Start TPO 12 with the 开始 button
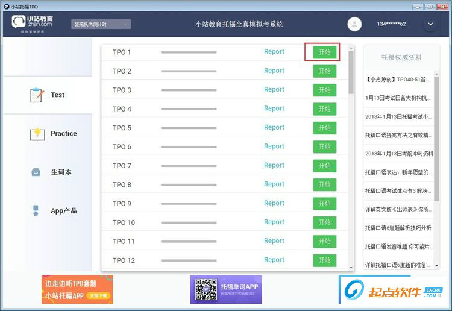This screenshot has width=452, height=311. pyautogui.click(x=325, y=260)
